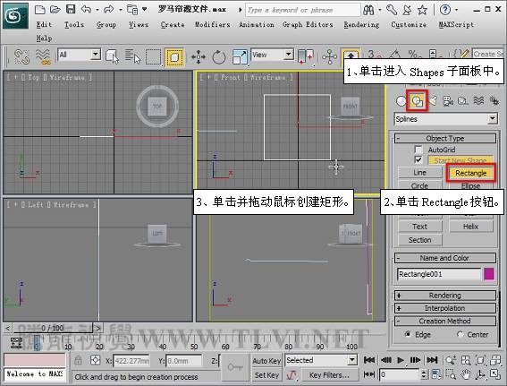Switch to Cameras category icon
The image size is (507, 386).
[x=448, y=101]
